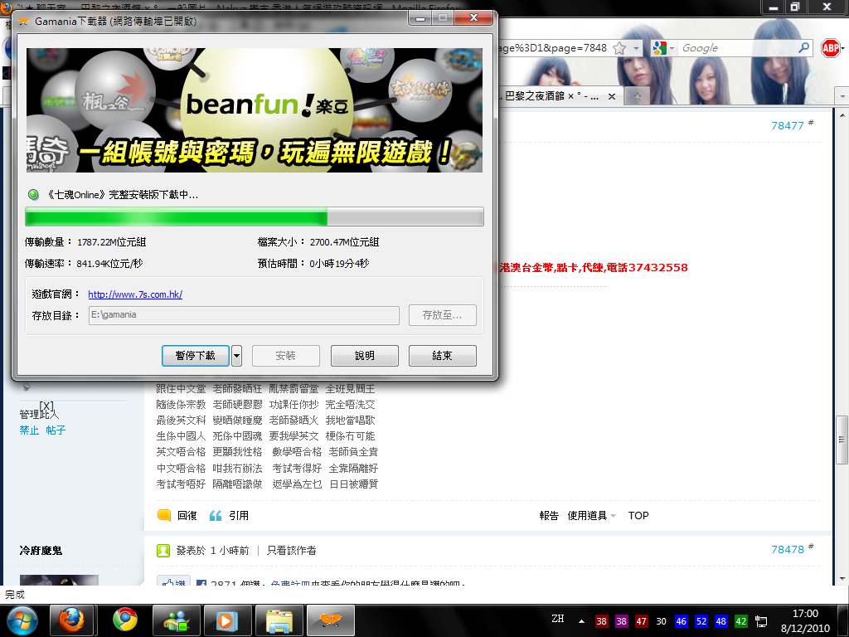Click the TOP link on the forum post
This screenshot has width=849, height=637.
638,516
